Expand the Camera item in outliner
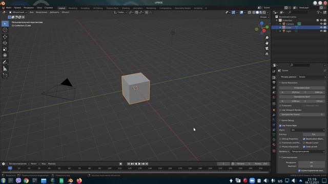Screen dimensions: 328x184 coord(280,24)
